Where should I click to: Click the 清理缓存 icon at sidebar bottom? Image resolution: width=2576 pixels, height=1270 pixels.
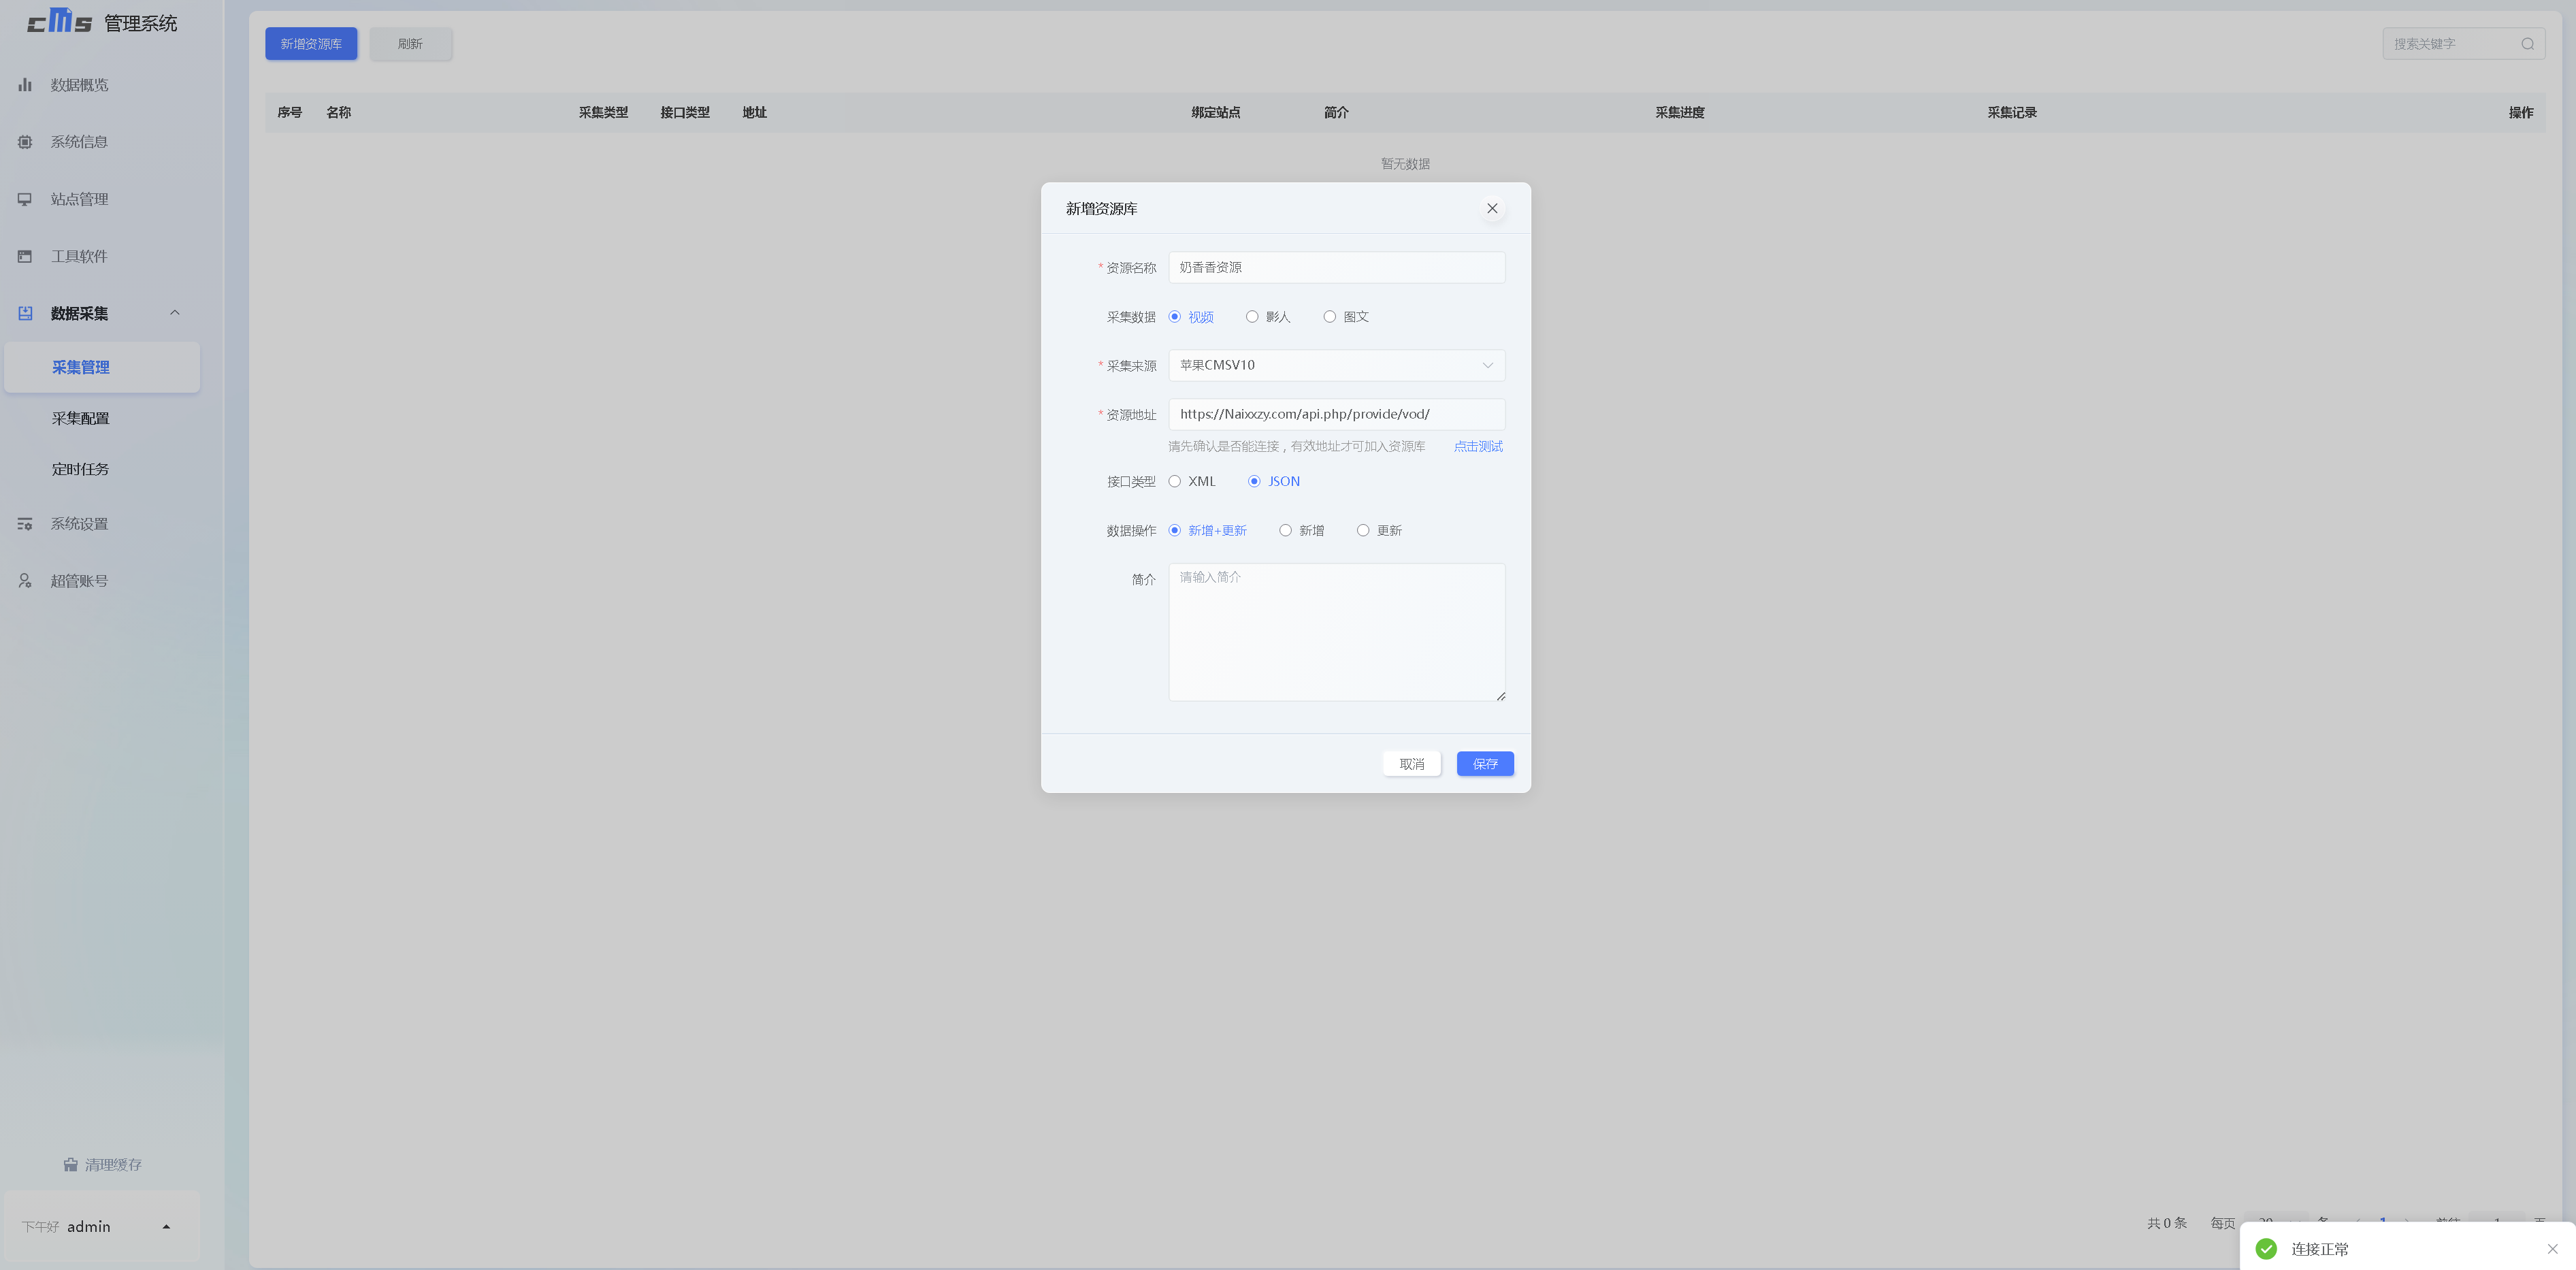point(71,1165)
